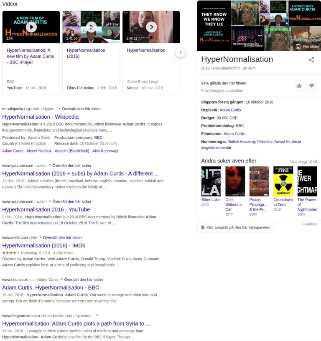Click the shield icon on claim panel button
Viewport: 321px width, 341px height.
tap(203, 227)
